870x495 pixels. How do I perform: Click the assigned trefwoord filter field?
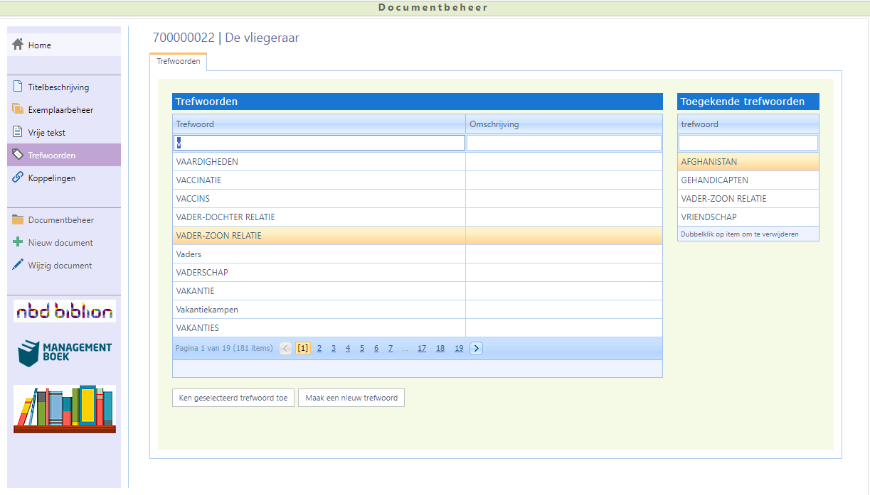pos(748,143)
